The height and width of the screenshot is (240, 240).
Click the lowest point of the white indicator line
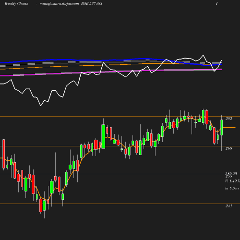pyautogui.click(x=41, y=106)
